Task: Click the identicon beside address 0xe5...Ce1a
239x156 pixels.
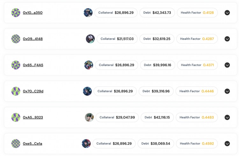Action: (x=16, y=144)
